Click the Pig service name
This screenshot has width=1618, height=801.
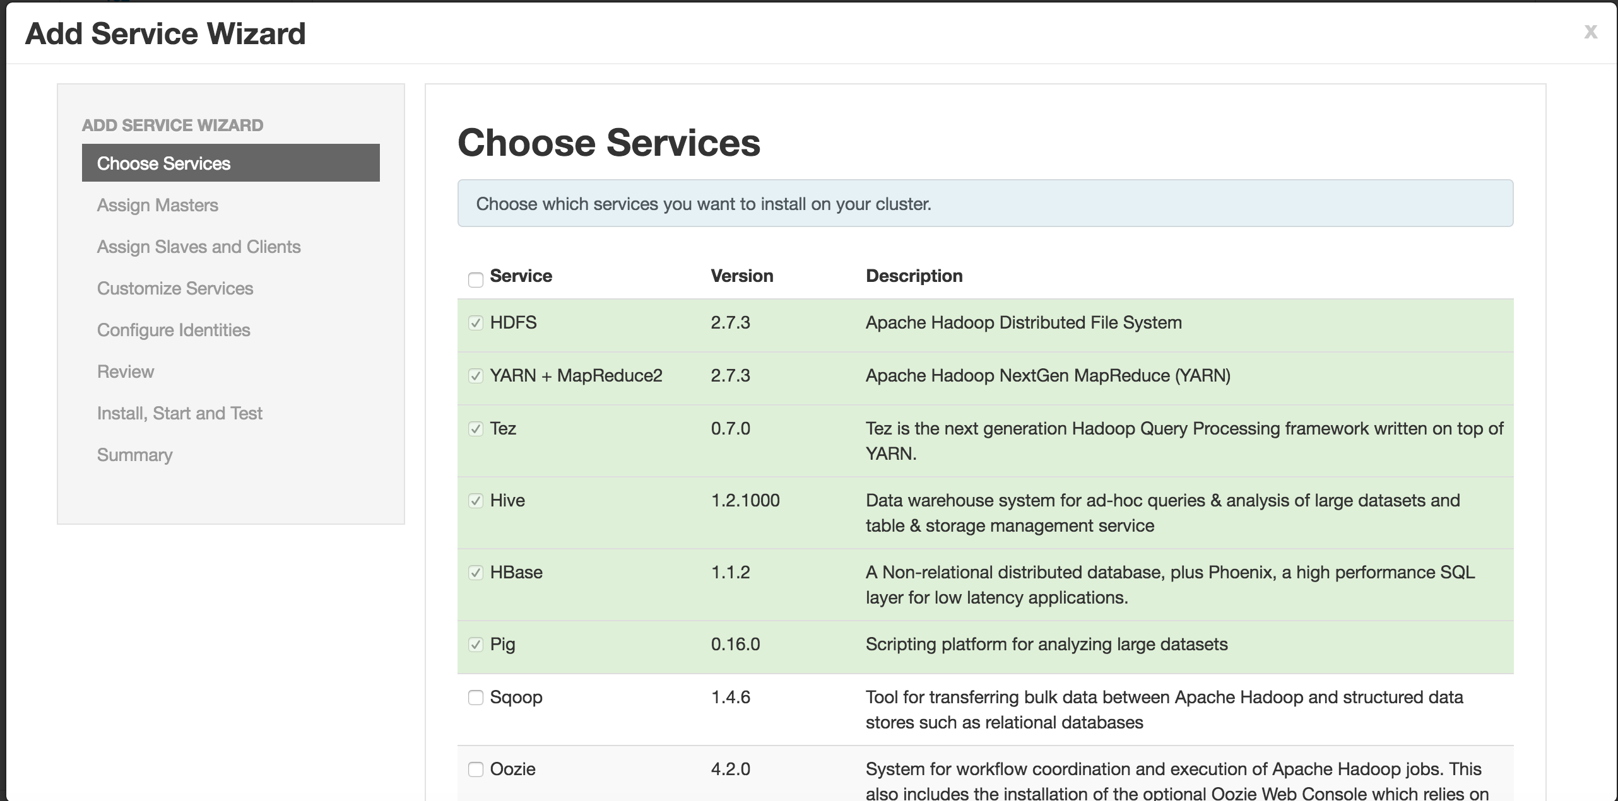tap(503, 645)
